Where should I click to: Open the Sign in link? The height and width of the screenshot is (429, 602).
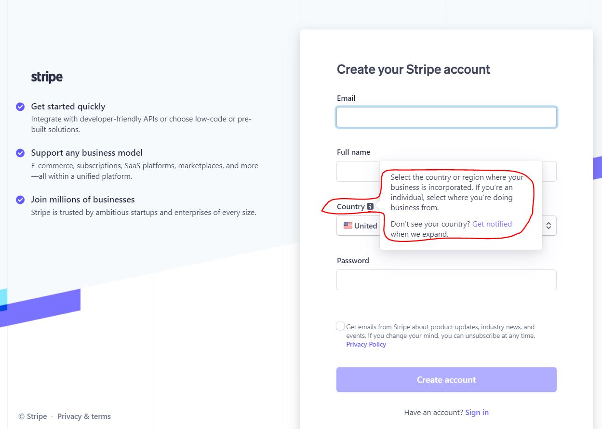coord(477,413)
